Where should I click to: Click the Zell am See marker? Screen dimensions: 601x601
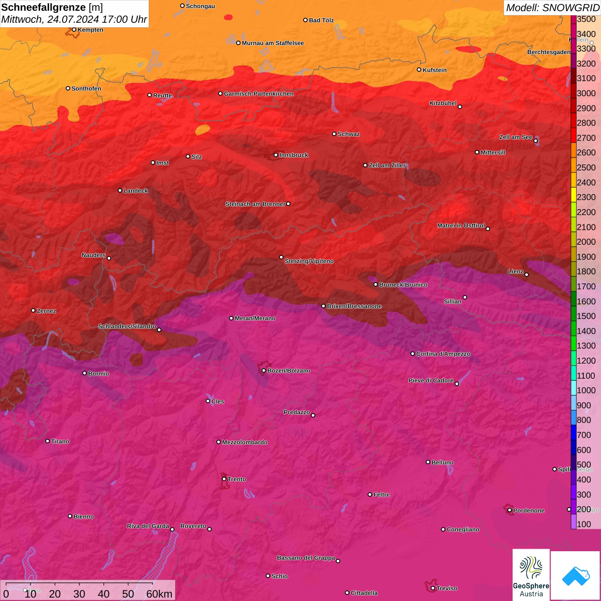(x=535, y=141)
